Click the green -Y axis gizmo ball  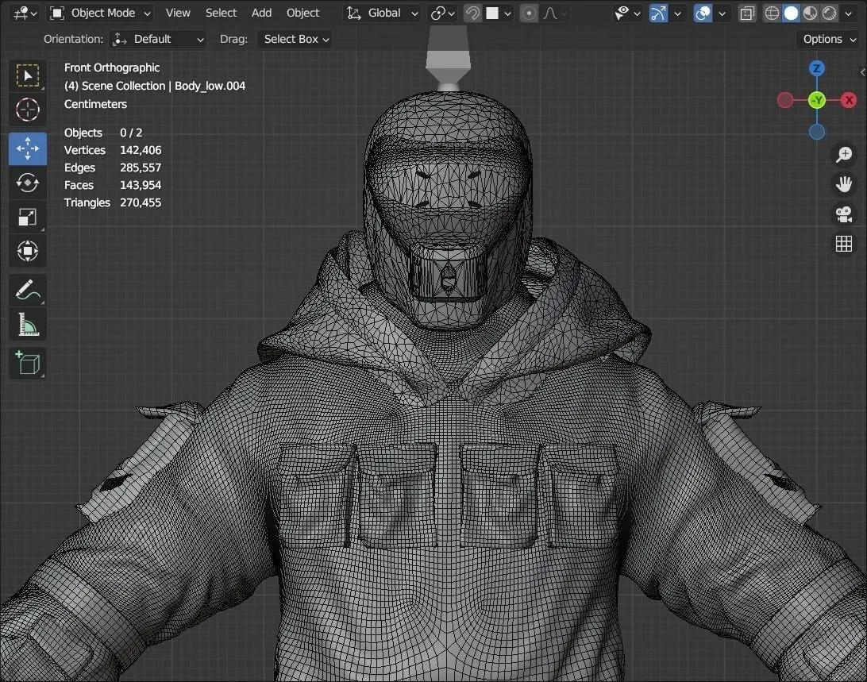(x=817, y=100)
